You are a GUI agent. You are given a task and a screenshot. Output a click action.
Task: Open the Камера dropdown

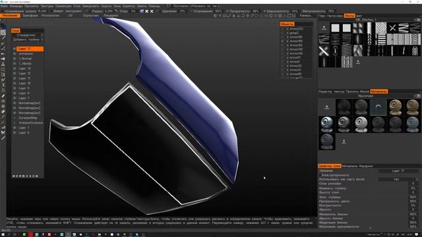pyautogui.click(x=306, y=16)
